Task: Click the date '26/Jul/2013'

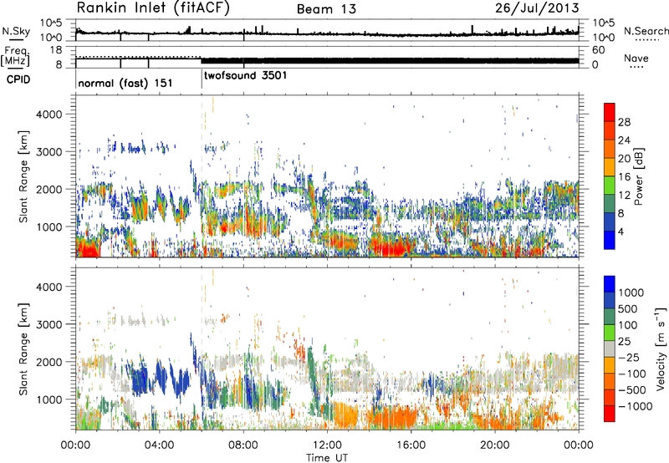Action: pyautogui.click(x=537, y=8)
